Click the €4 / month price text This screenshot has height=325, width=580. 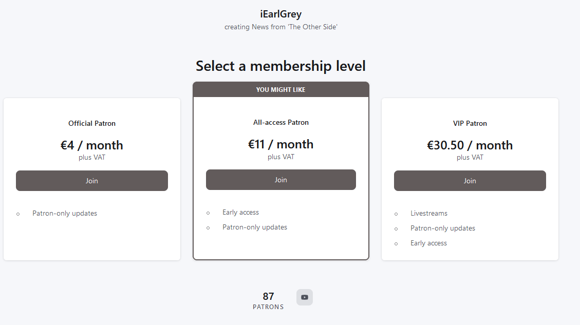click(x=92, y=145)
